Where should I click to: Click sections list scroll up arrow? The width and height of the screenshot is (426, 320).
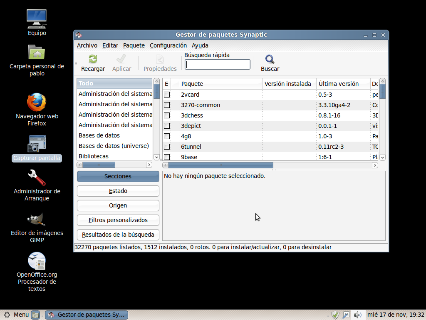156,81
